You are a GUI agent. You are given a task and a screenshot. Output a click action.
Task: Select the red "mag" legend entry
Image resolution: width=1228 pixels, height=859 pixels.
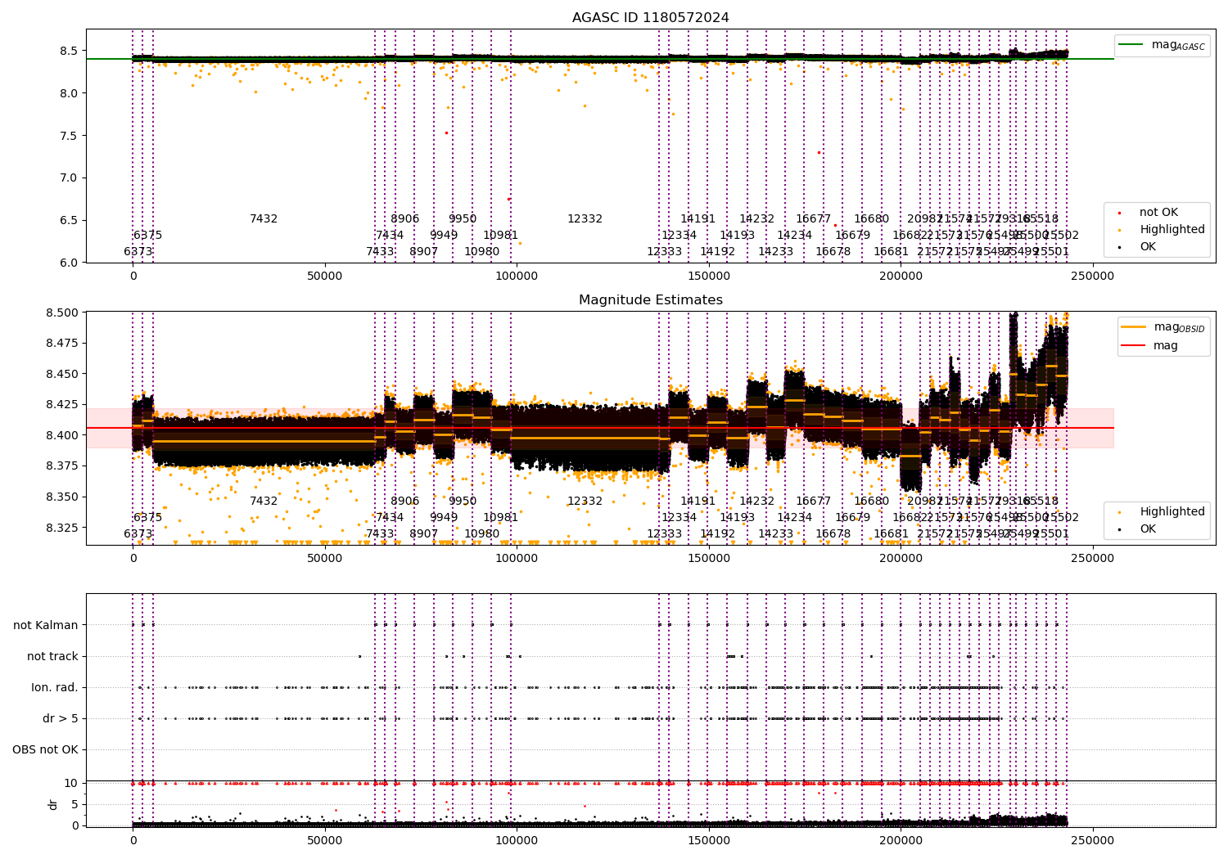tap(1149, 346)
